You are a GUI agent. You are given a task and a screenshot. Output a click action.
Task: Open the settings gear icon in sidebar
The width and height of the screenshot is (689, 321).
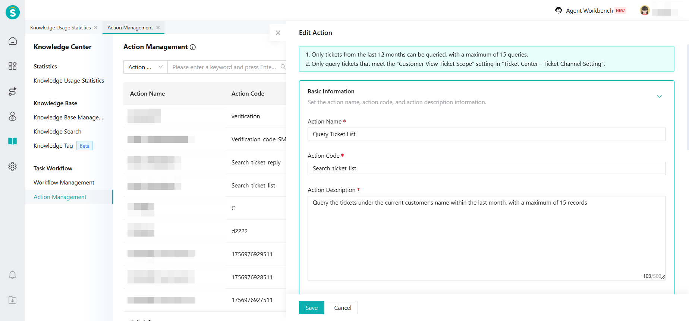tap(13, 166)
